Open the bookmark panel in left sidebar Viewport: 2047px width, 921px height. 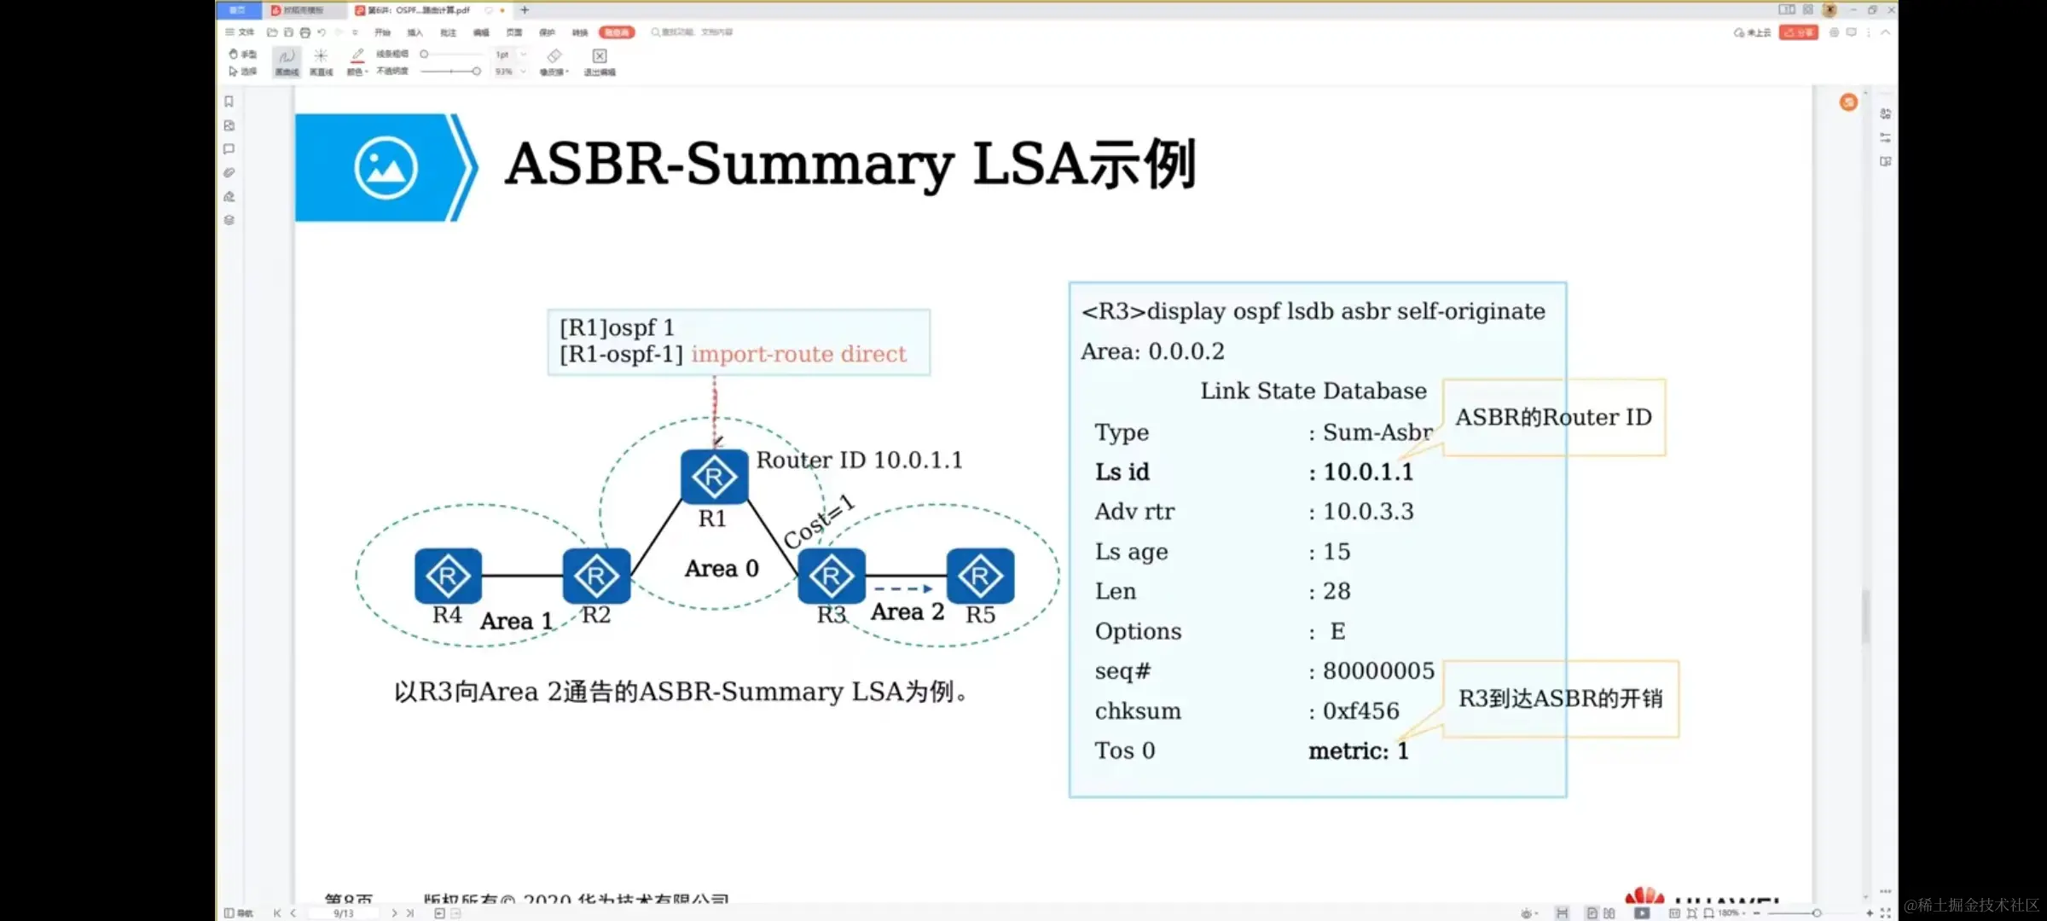229,101
